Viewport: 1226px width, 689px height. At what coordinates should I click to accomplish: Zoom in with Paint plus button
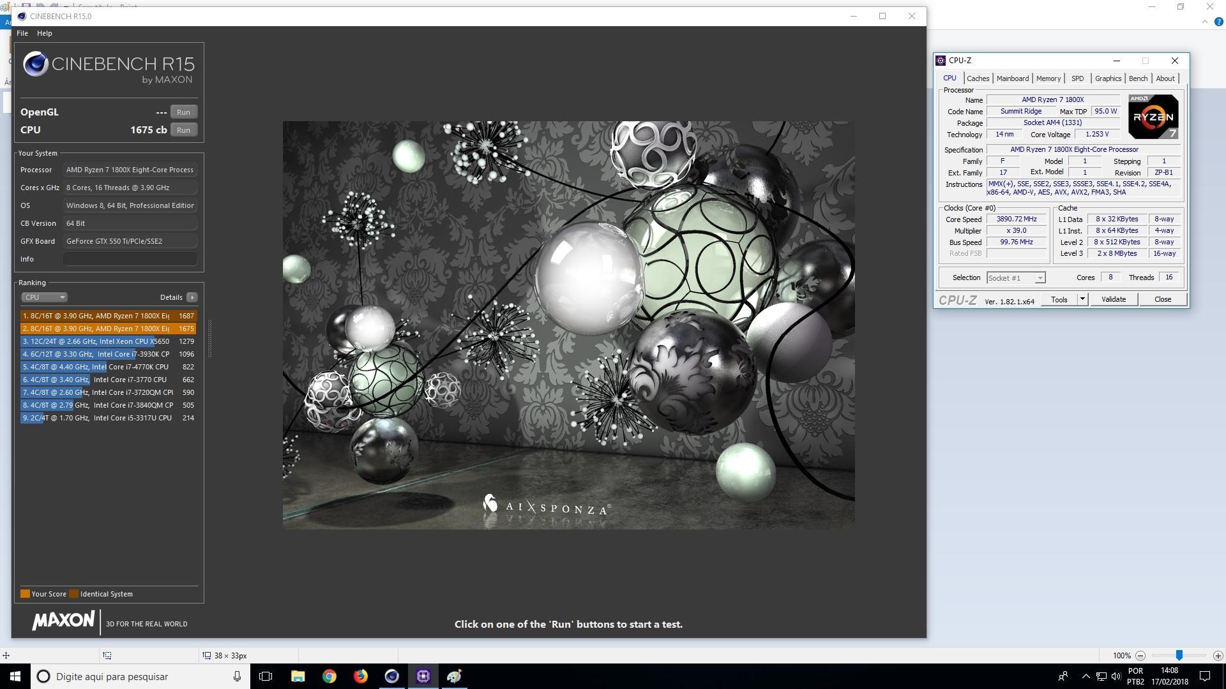(x=1218, y=656)
